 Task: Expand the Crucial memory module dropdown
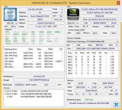click(92, 42)
